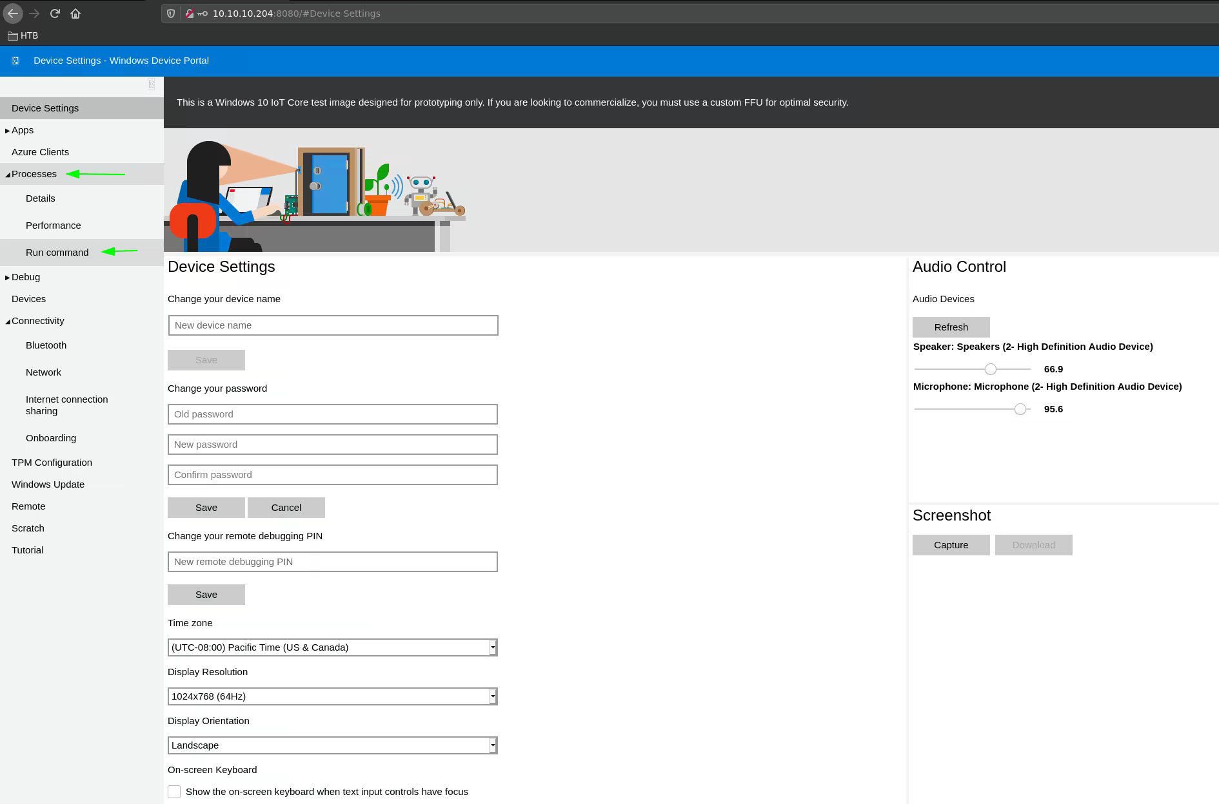Open the Display Orientation dropdown
This screenshot has height=804, width=1219.
click(x=332, y=745)
